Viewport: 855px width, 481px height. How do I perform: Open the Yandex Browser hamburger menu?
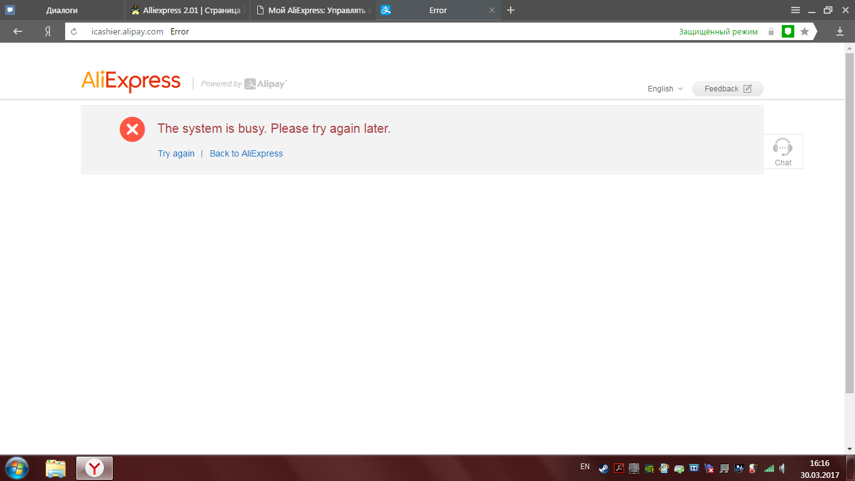(796, 10)
